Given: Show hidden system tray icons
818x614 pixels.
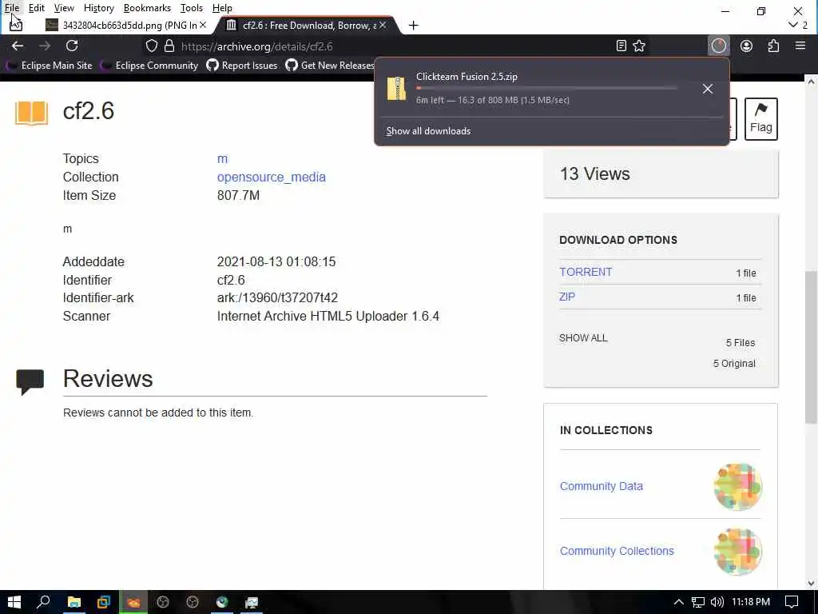Looking at the screenshot, I should pyautogui.click(x=678, y=602).
